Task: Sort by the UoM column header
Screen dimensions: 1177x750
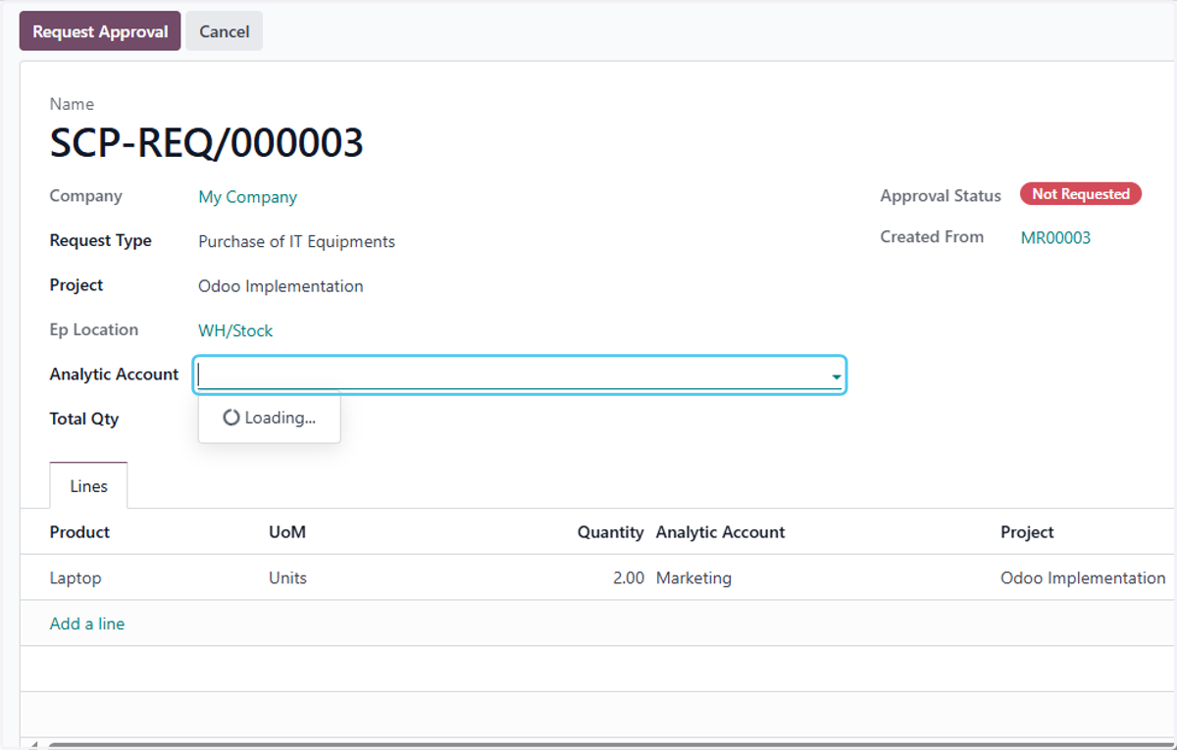Action: pyautogui.click(x=287, y=531)
